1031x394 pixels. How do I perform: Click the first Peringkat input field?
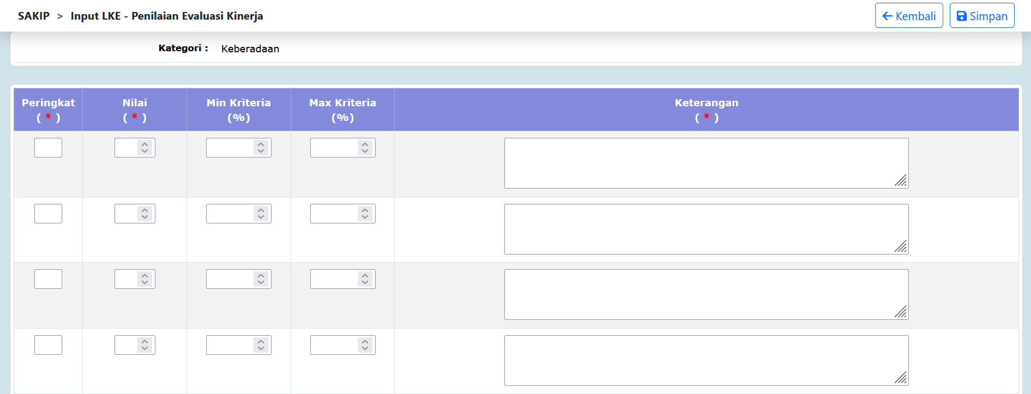[x=48, y=148]
